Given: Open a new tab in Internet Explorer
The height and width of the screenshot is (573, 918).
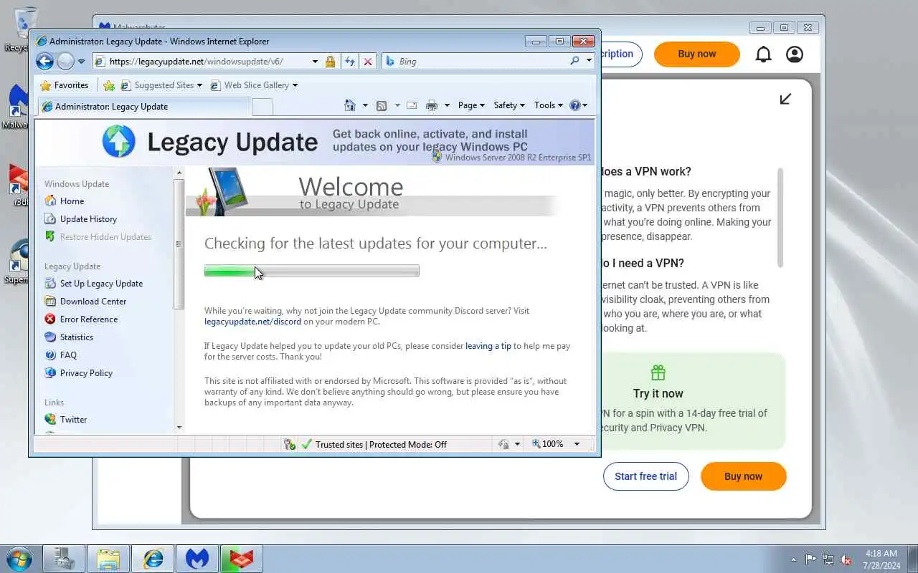Looking at the screenshot, I should (x=262, y=107).
